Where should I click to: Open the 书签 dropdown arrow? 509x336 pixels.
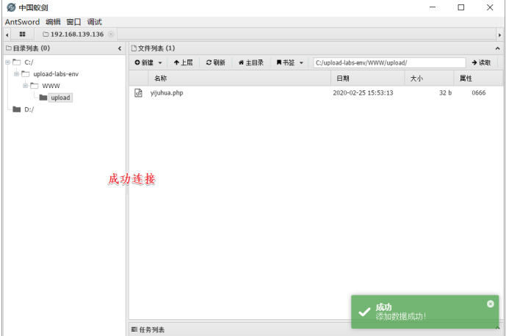[301, 63]
